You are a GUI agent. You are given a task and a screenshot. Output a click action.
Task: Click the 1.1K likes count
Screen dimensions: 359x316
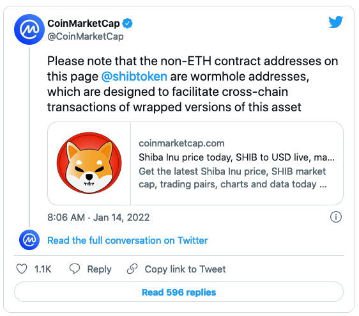tap(43, 269)
